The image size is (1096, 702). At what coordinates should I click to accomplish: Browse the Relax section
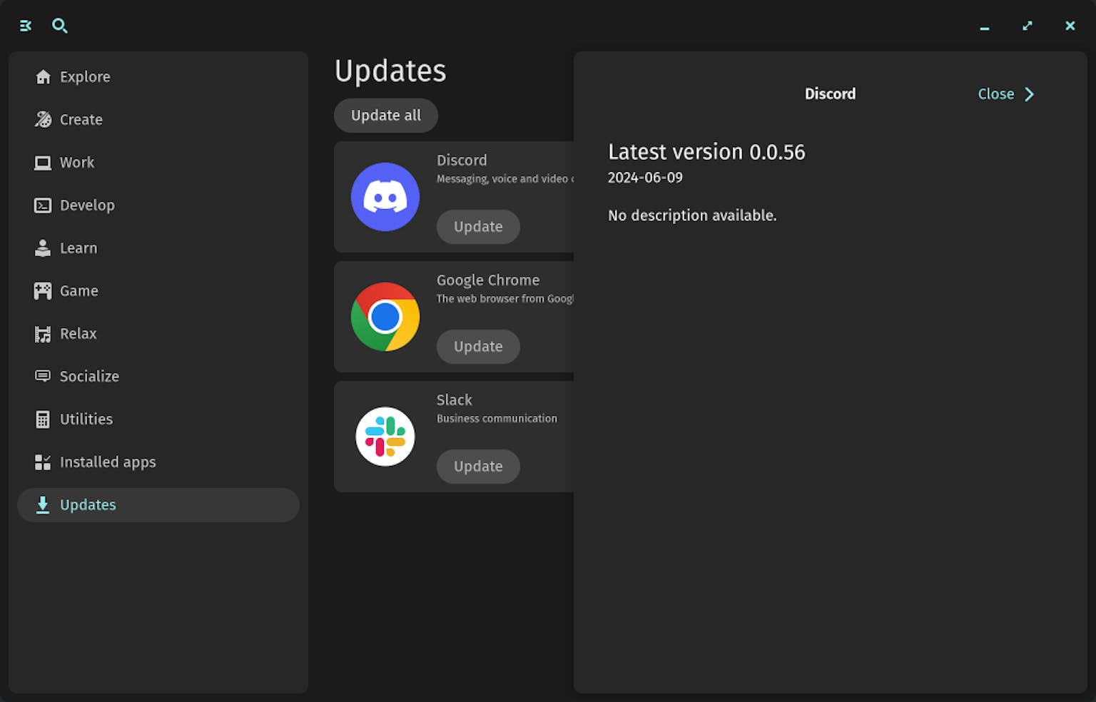tap(78, 333)
